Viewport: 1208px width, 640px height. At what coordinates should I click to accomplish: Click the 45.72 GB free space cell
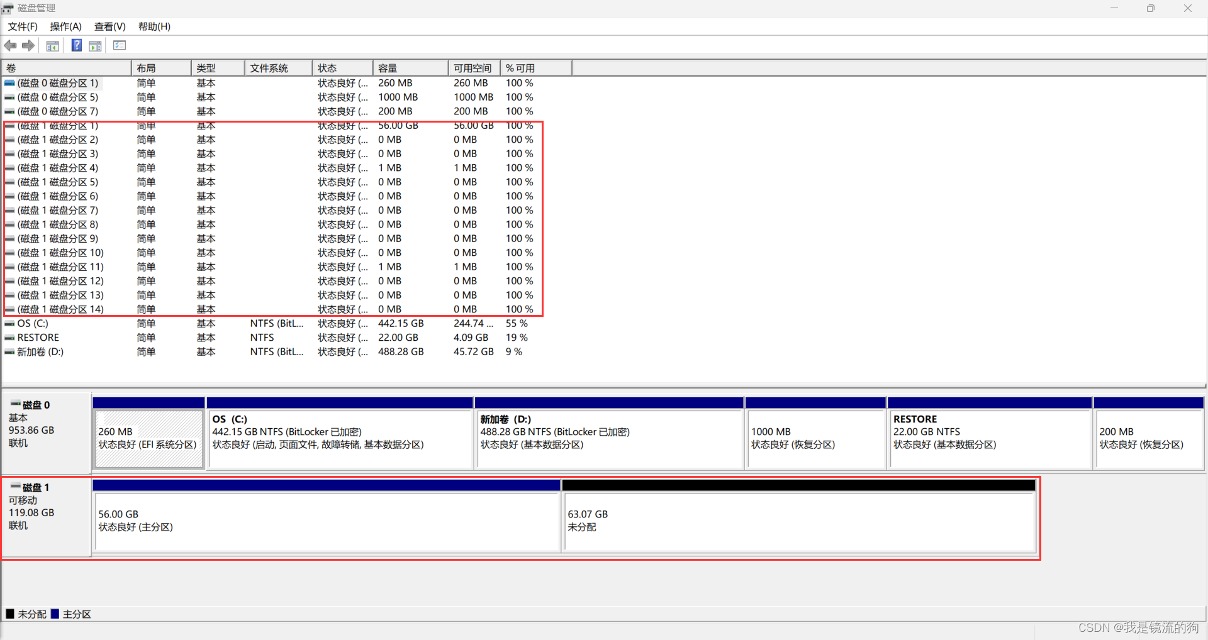tap(474, 352)
